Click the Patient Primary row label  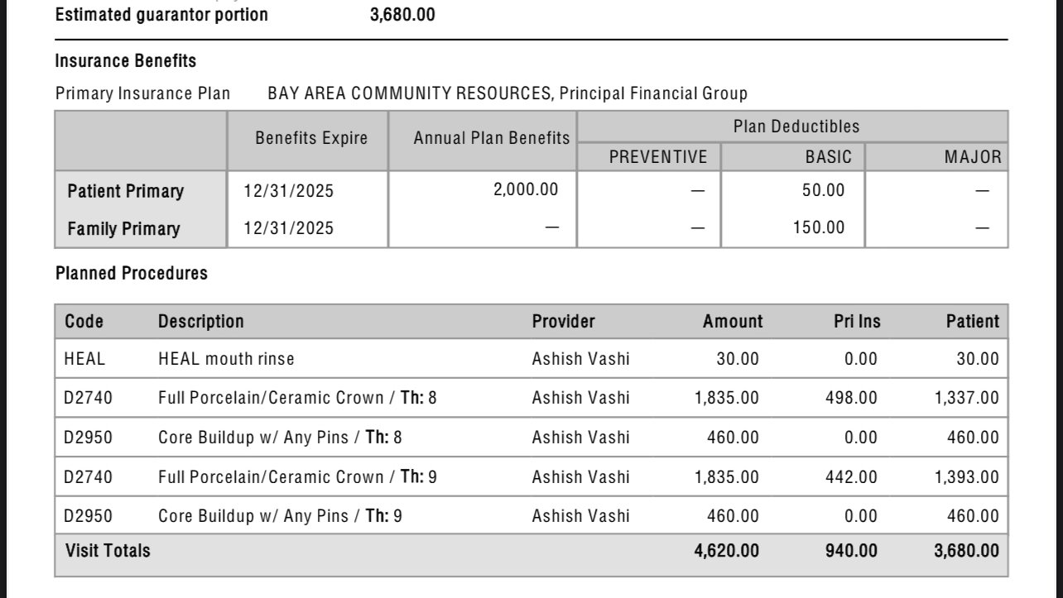click(x=126, y=191)
